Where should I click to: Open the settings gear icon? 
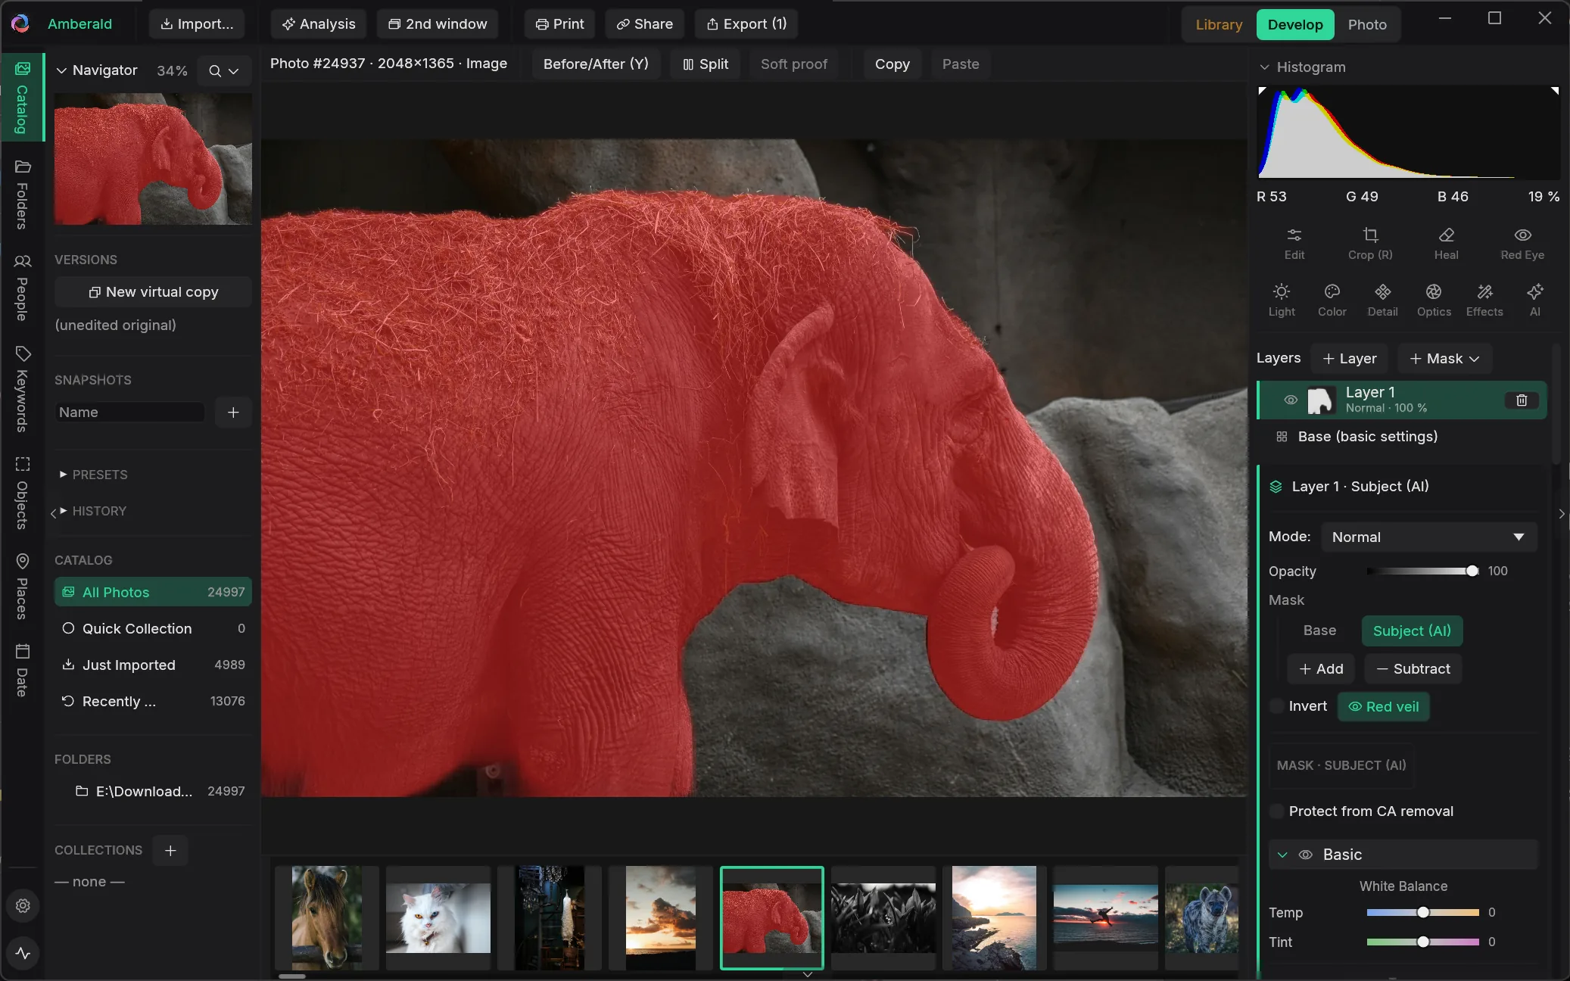point(23,905)
